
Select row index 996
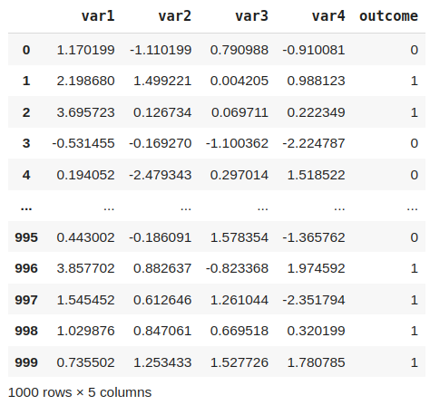[26, 268]
